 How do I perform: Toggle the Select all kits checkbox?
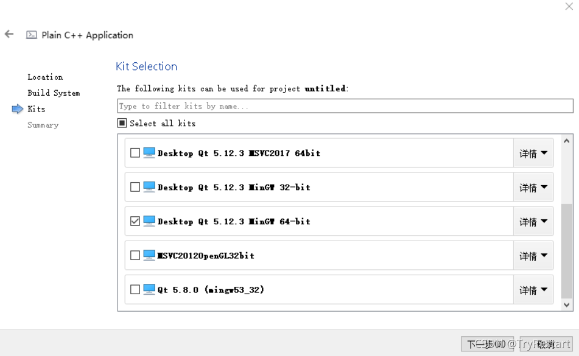point(122,123)
